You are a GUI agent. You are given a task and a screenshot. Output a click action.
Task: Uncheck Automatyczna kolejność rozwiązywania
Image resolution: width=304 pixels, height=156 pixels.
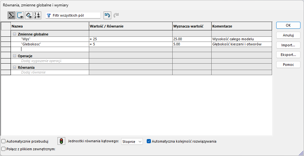(x=149, y=141)
